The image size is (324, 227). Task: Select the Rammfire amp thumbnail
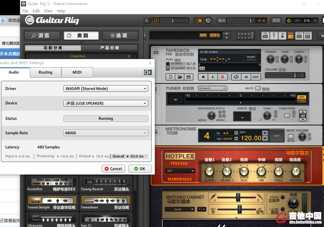[x=52, y=184]
